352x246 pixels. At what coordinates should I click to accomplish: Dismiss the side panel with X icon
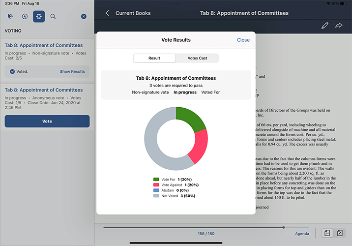(84, 17)
